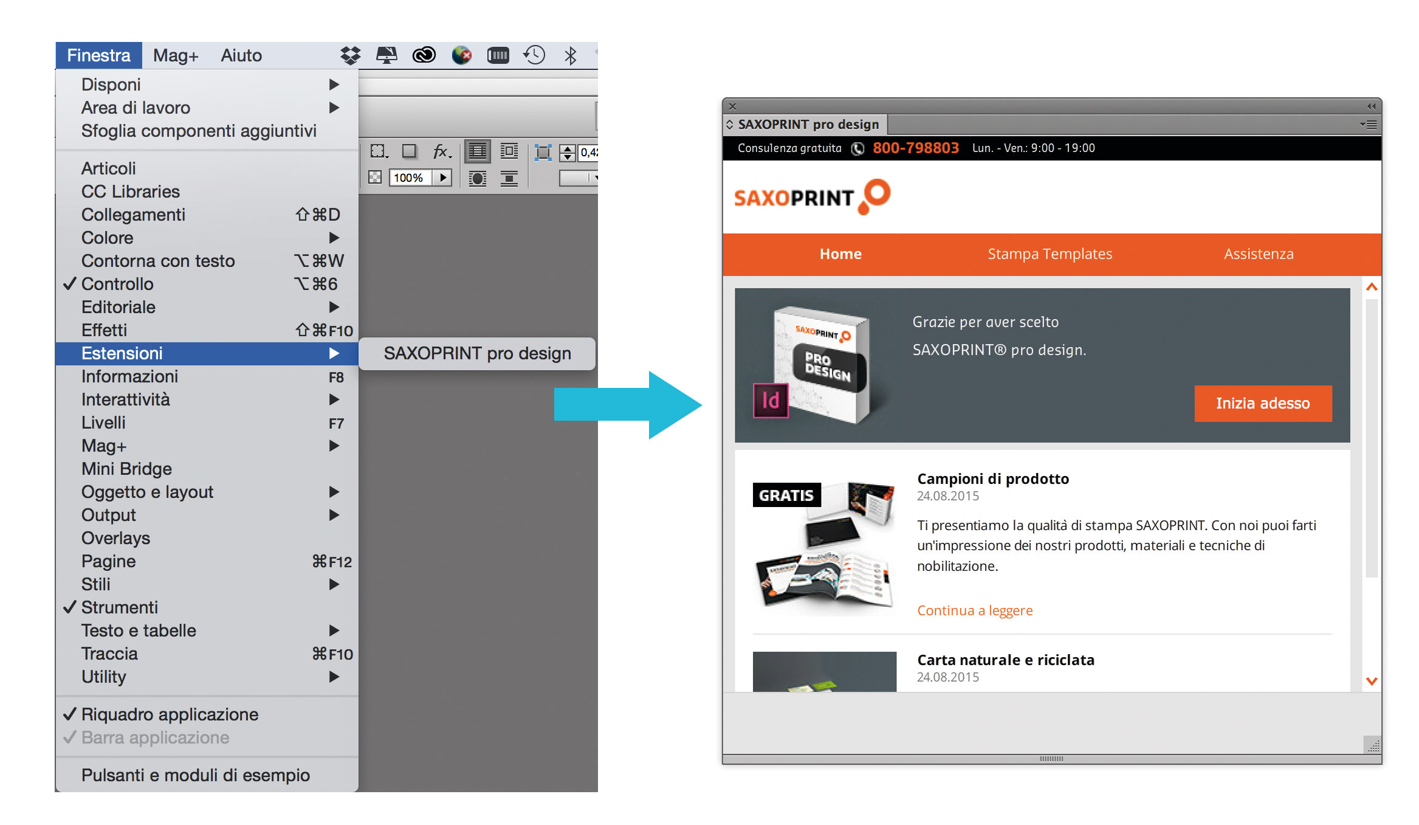Click the drop shadow icon in control bar

pyautogui.click(x=409, y=151)
